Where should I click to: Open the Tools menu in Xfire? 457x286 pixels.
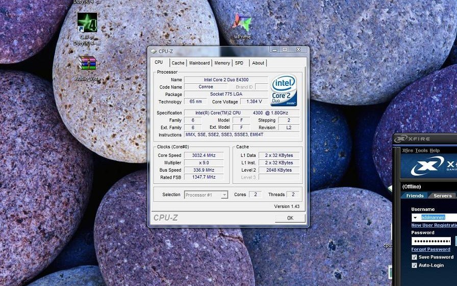(x=421, y=151)
